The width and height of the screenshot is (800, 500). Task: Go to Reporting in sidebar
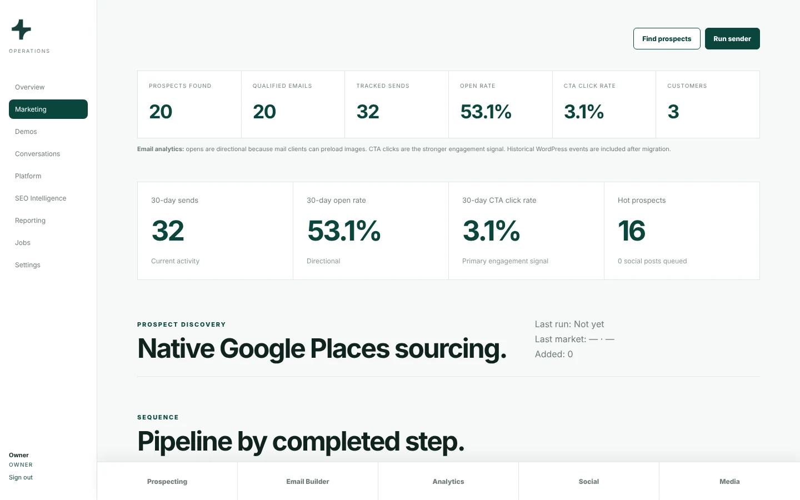[48, 221]
